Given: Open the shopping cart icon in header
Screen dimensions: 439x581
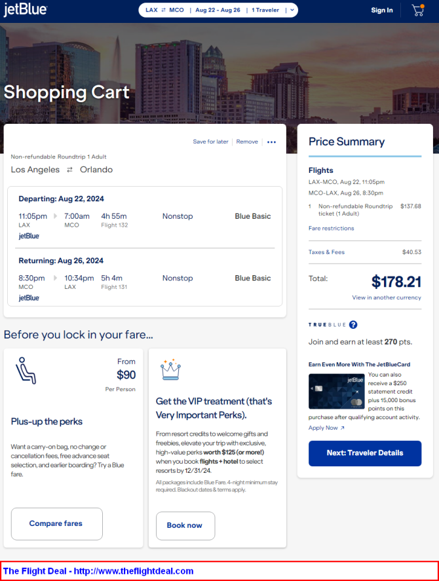Looking at the screenshot, I should (417, 10).
